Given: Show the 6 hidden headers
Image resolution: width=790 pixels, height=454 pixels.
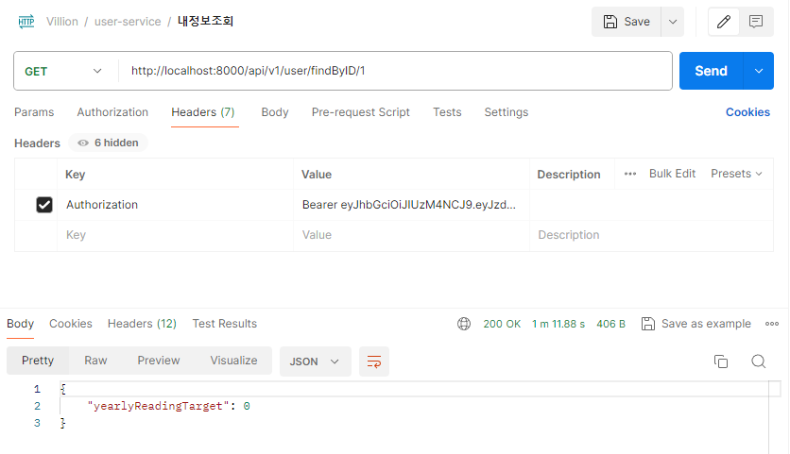Looking at the screenshot, I should 109,143.
